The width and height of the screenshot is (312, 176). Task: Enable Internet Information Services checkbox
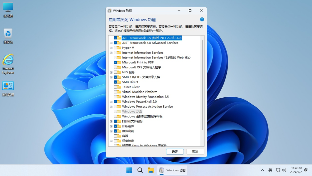click(115, 53)
